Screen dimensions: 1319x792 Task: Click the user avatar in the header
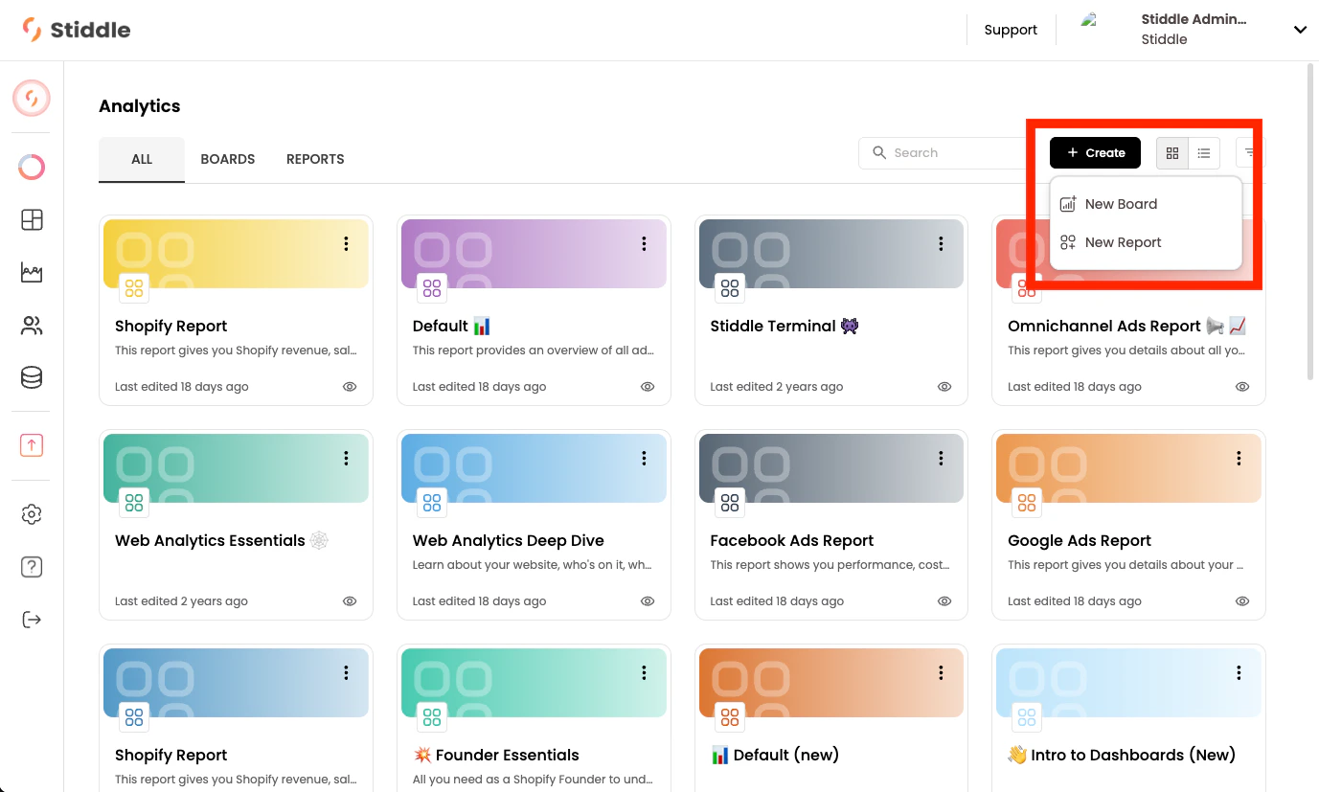coord(1088,19)
